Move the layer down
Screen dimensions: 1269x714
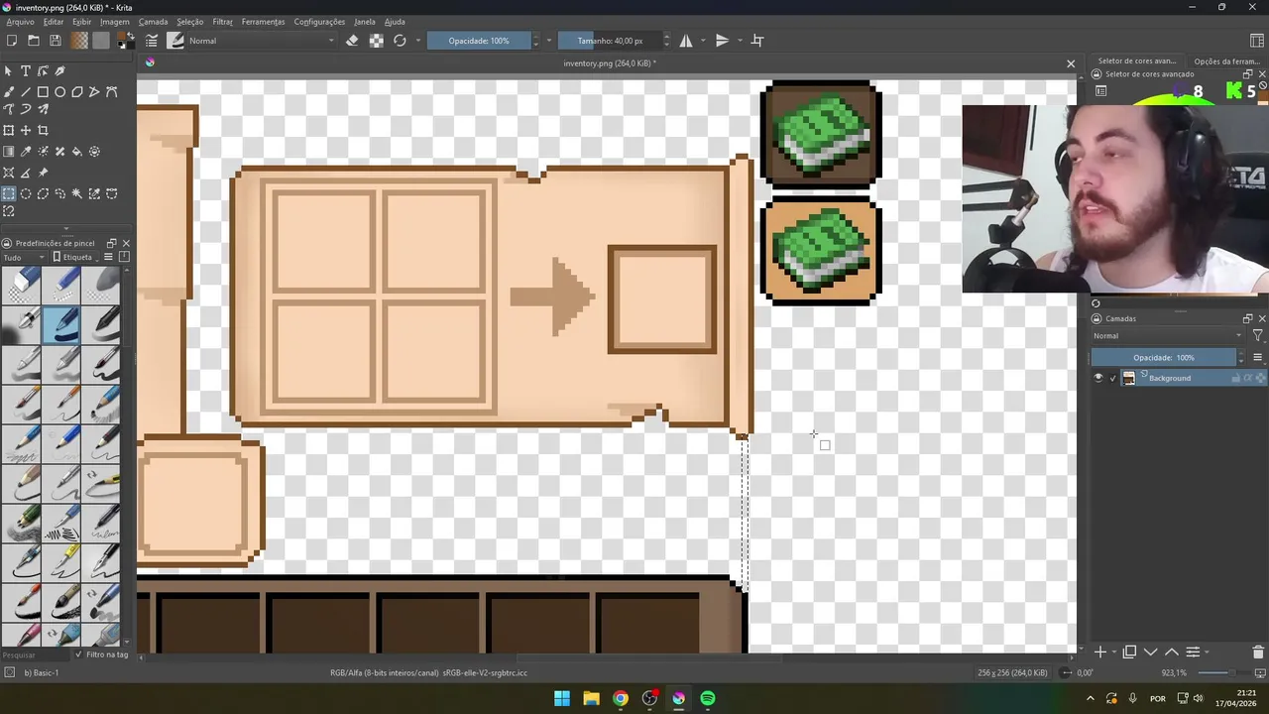click(1150, 652)
